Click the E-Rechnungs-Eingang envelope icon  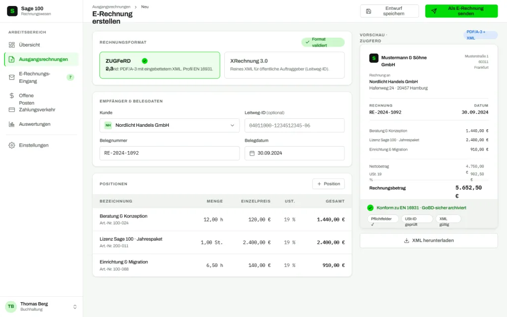click(12, 77)
